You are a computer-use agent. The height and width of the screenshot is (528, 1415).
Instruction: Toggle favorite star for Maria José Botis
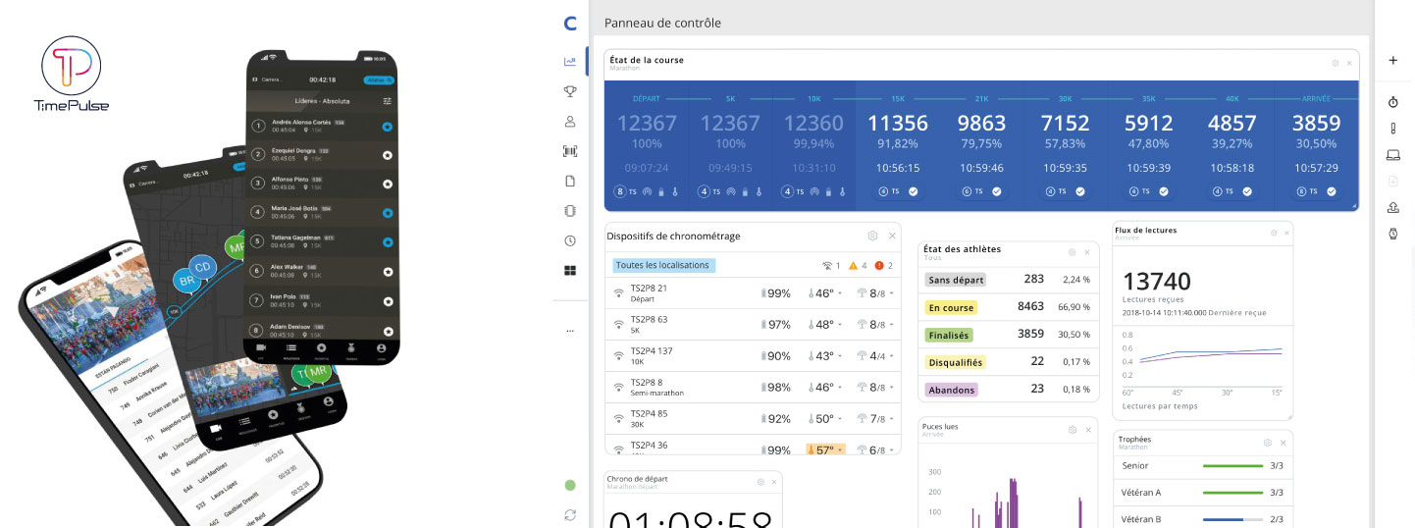point(387,213)
